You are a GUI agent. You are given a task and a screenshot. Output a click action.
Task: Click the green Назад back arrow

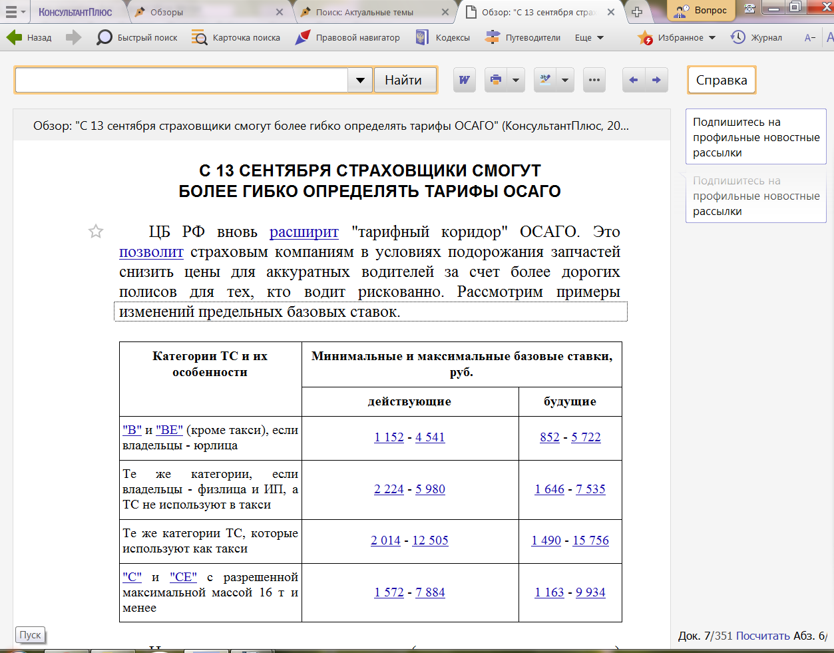[x=15, y=38]
